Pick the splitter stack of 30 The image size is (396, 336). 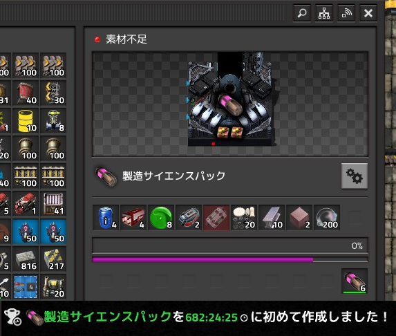click(53, 93)
